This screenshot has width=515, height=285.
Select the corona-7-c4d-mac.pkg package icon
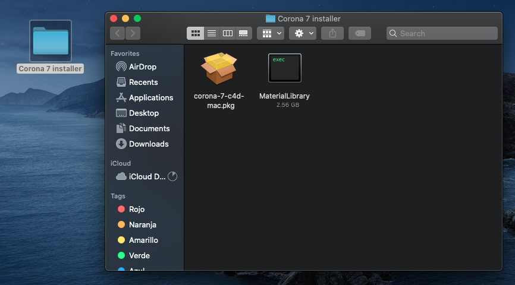point(219,68)
